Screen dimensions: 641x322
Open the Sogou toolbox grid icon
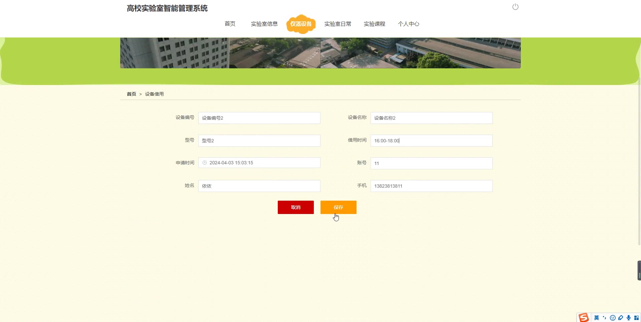pos(637,318)
